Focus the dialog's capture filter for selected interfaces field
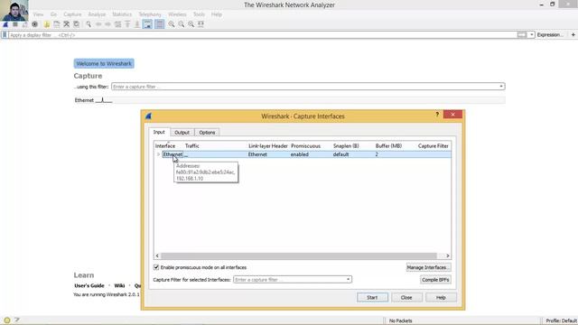This screenshot has width=578, height=325. [290, 280]
